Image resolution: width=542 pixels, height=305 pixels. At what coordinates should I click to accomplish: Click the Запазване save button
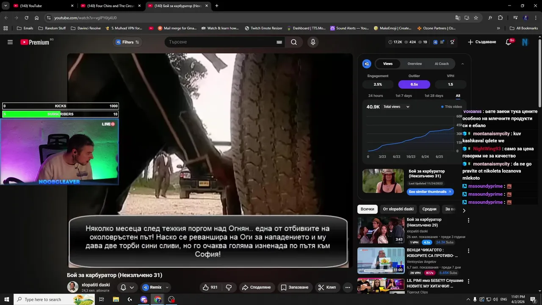(295, 287)
